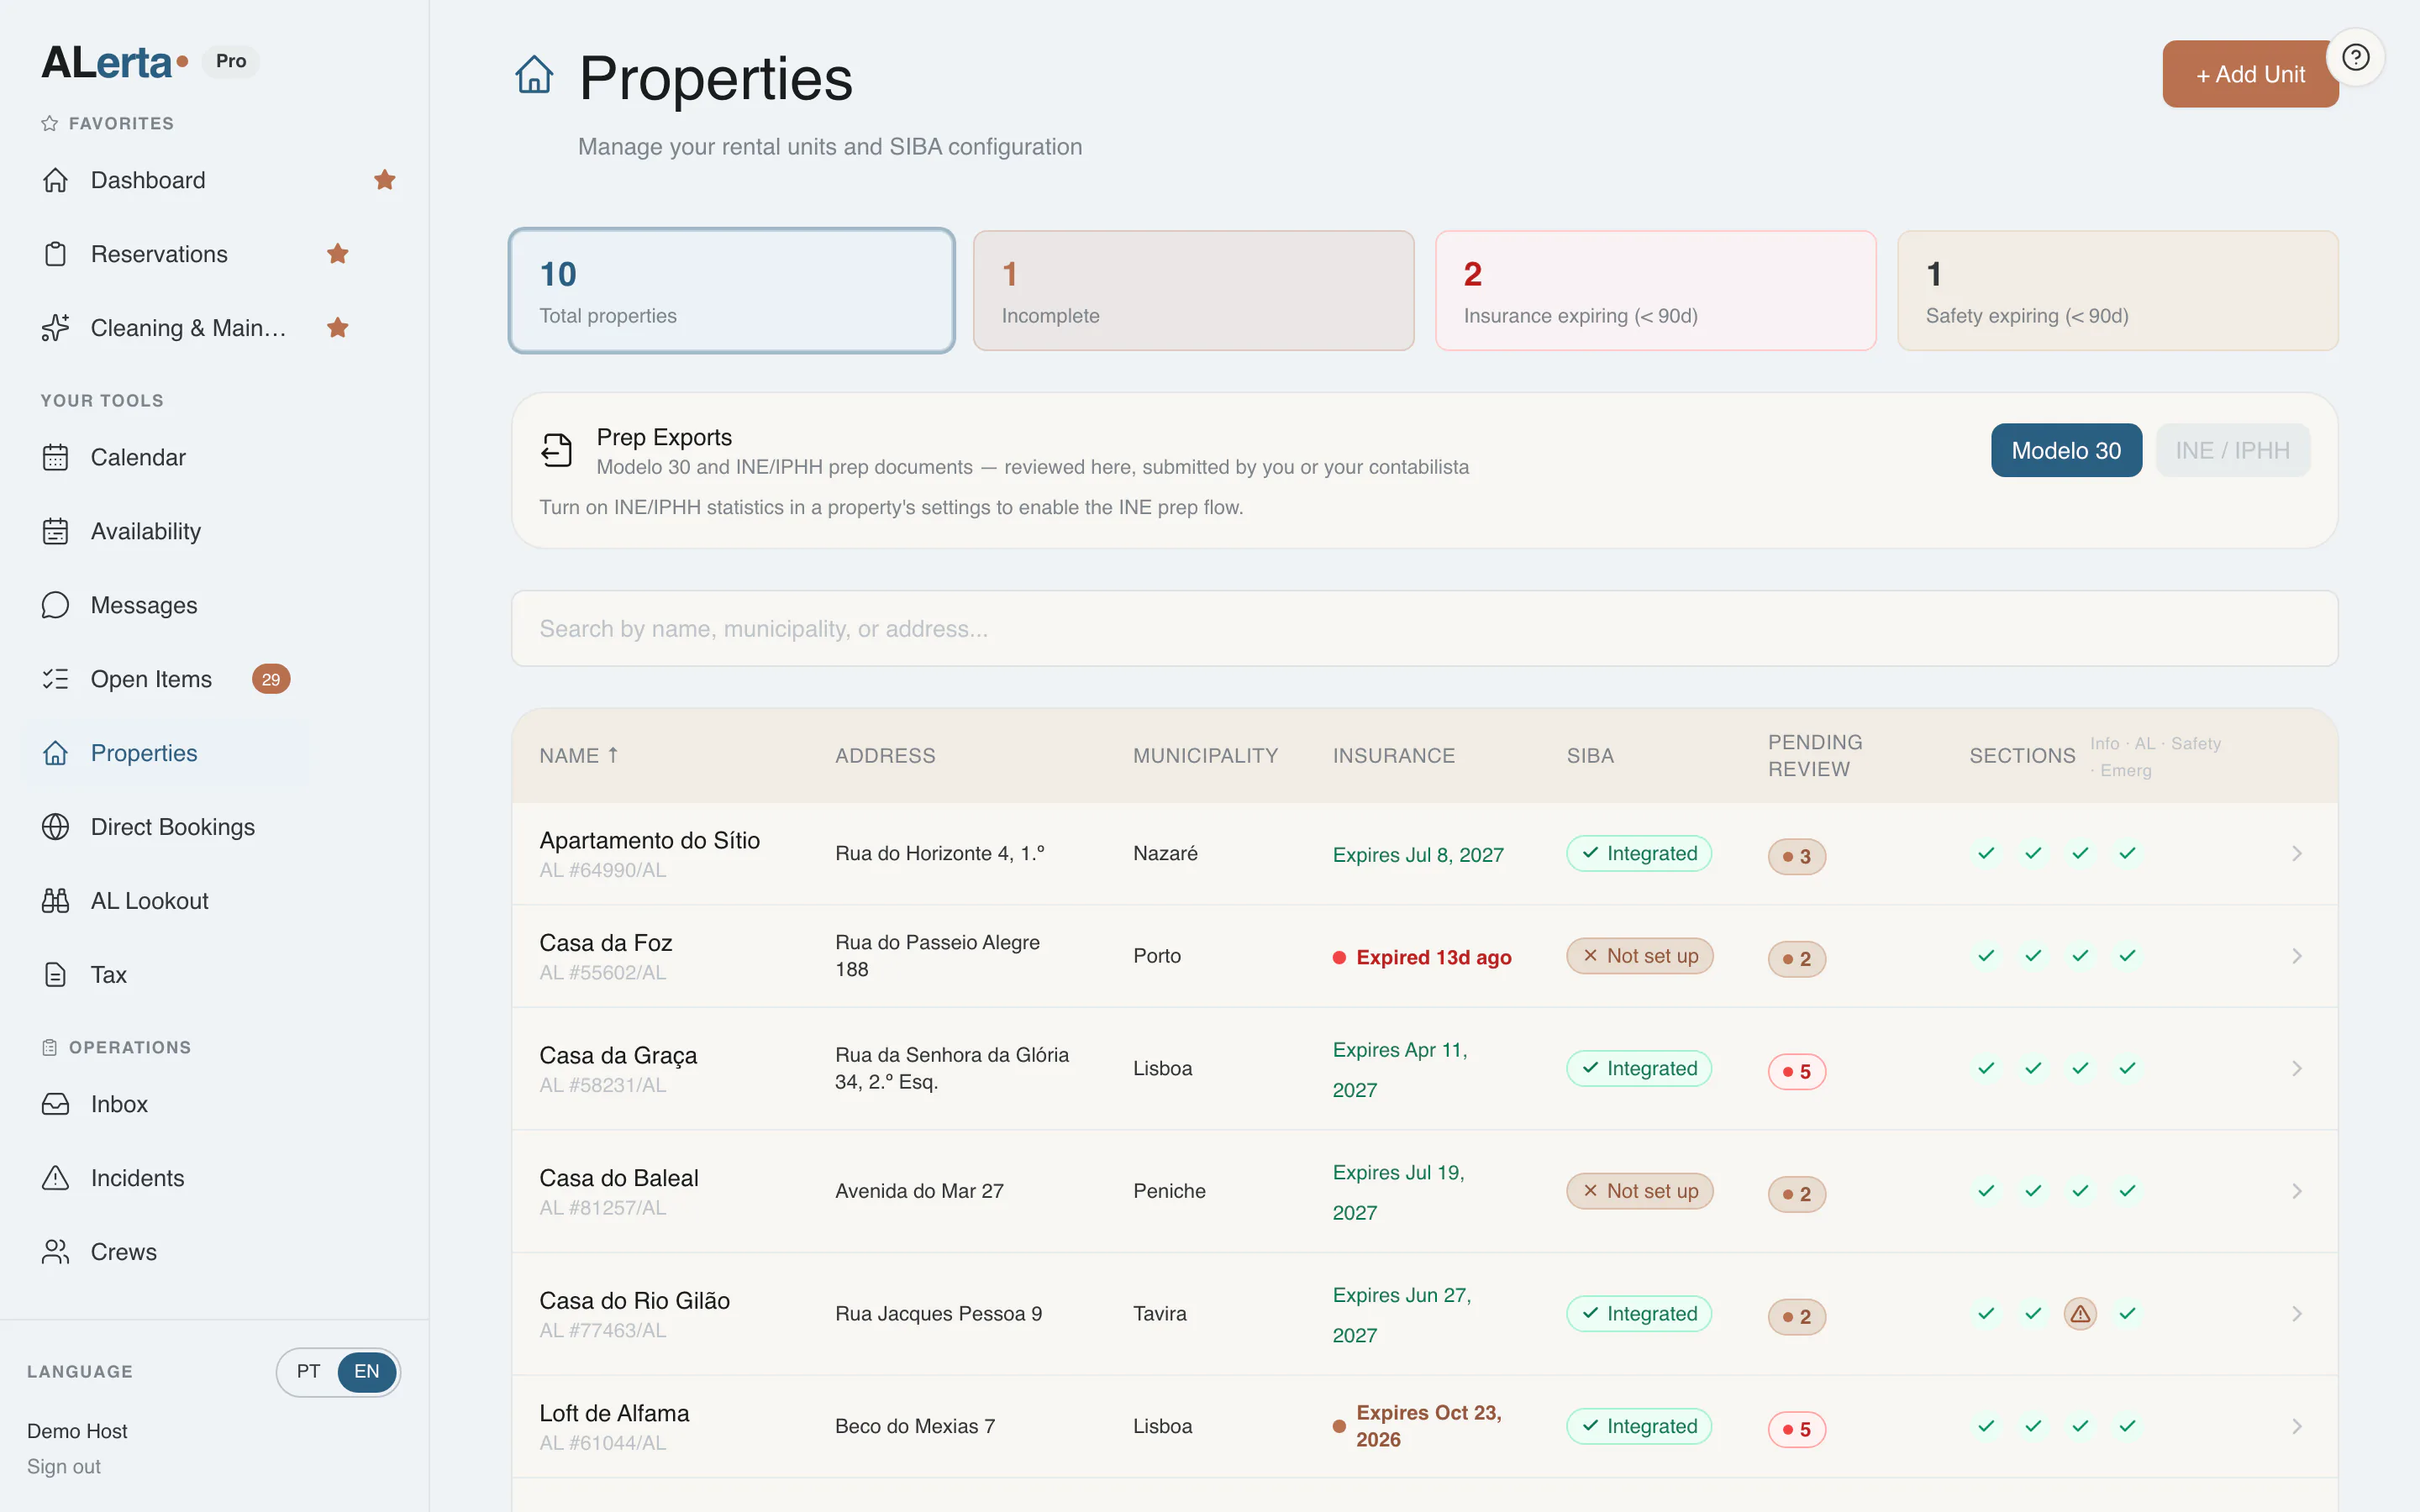The width and height of the screenshot is (2420, 1512).
Task: Click the Inbox tray icon
Action: 56,1104
